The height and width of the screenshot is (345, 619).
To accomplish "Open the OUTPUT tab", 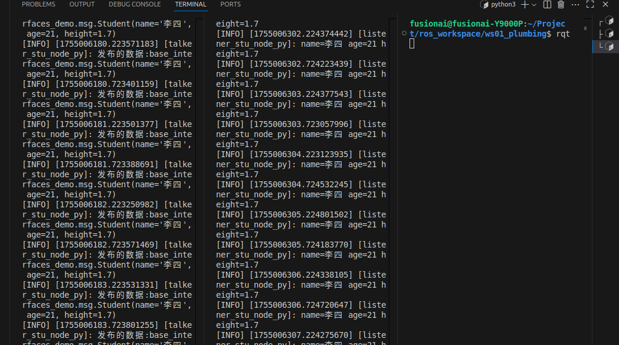I will pyautogui.click(x=81, y=4).
